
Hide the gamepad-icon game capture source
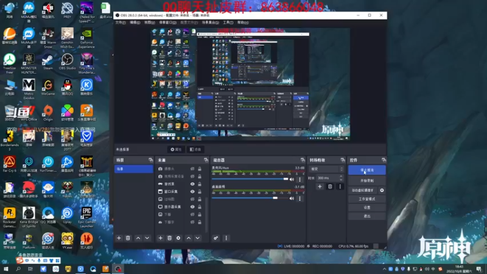pyautogui.click(x=192, y=184)
